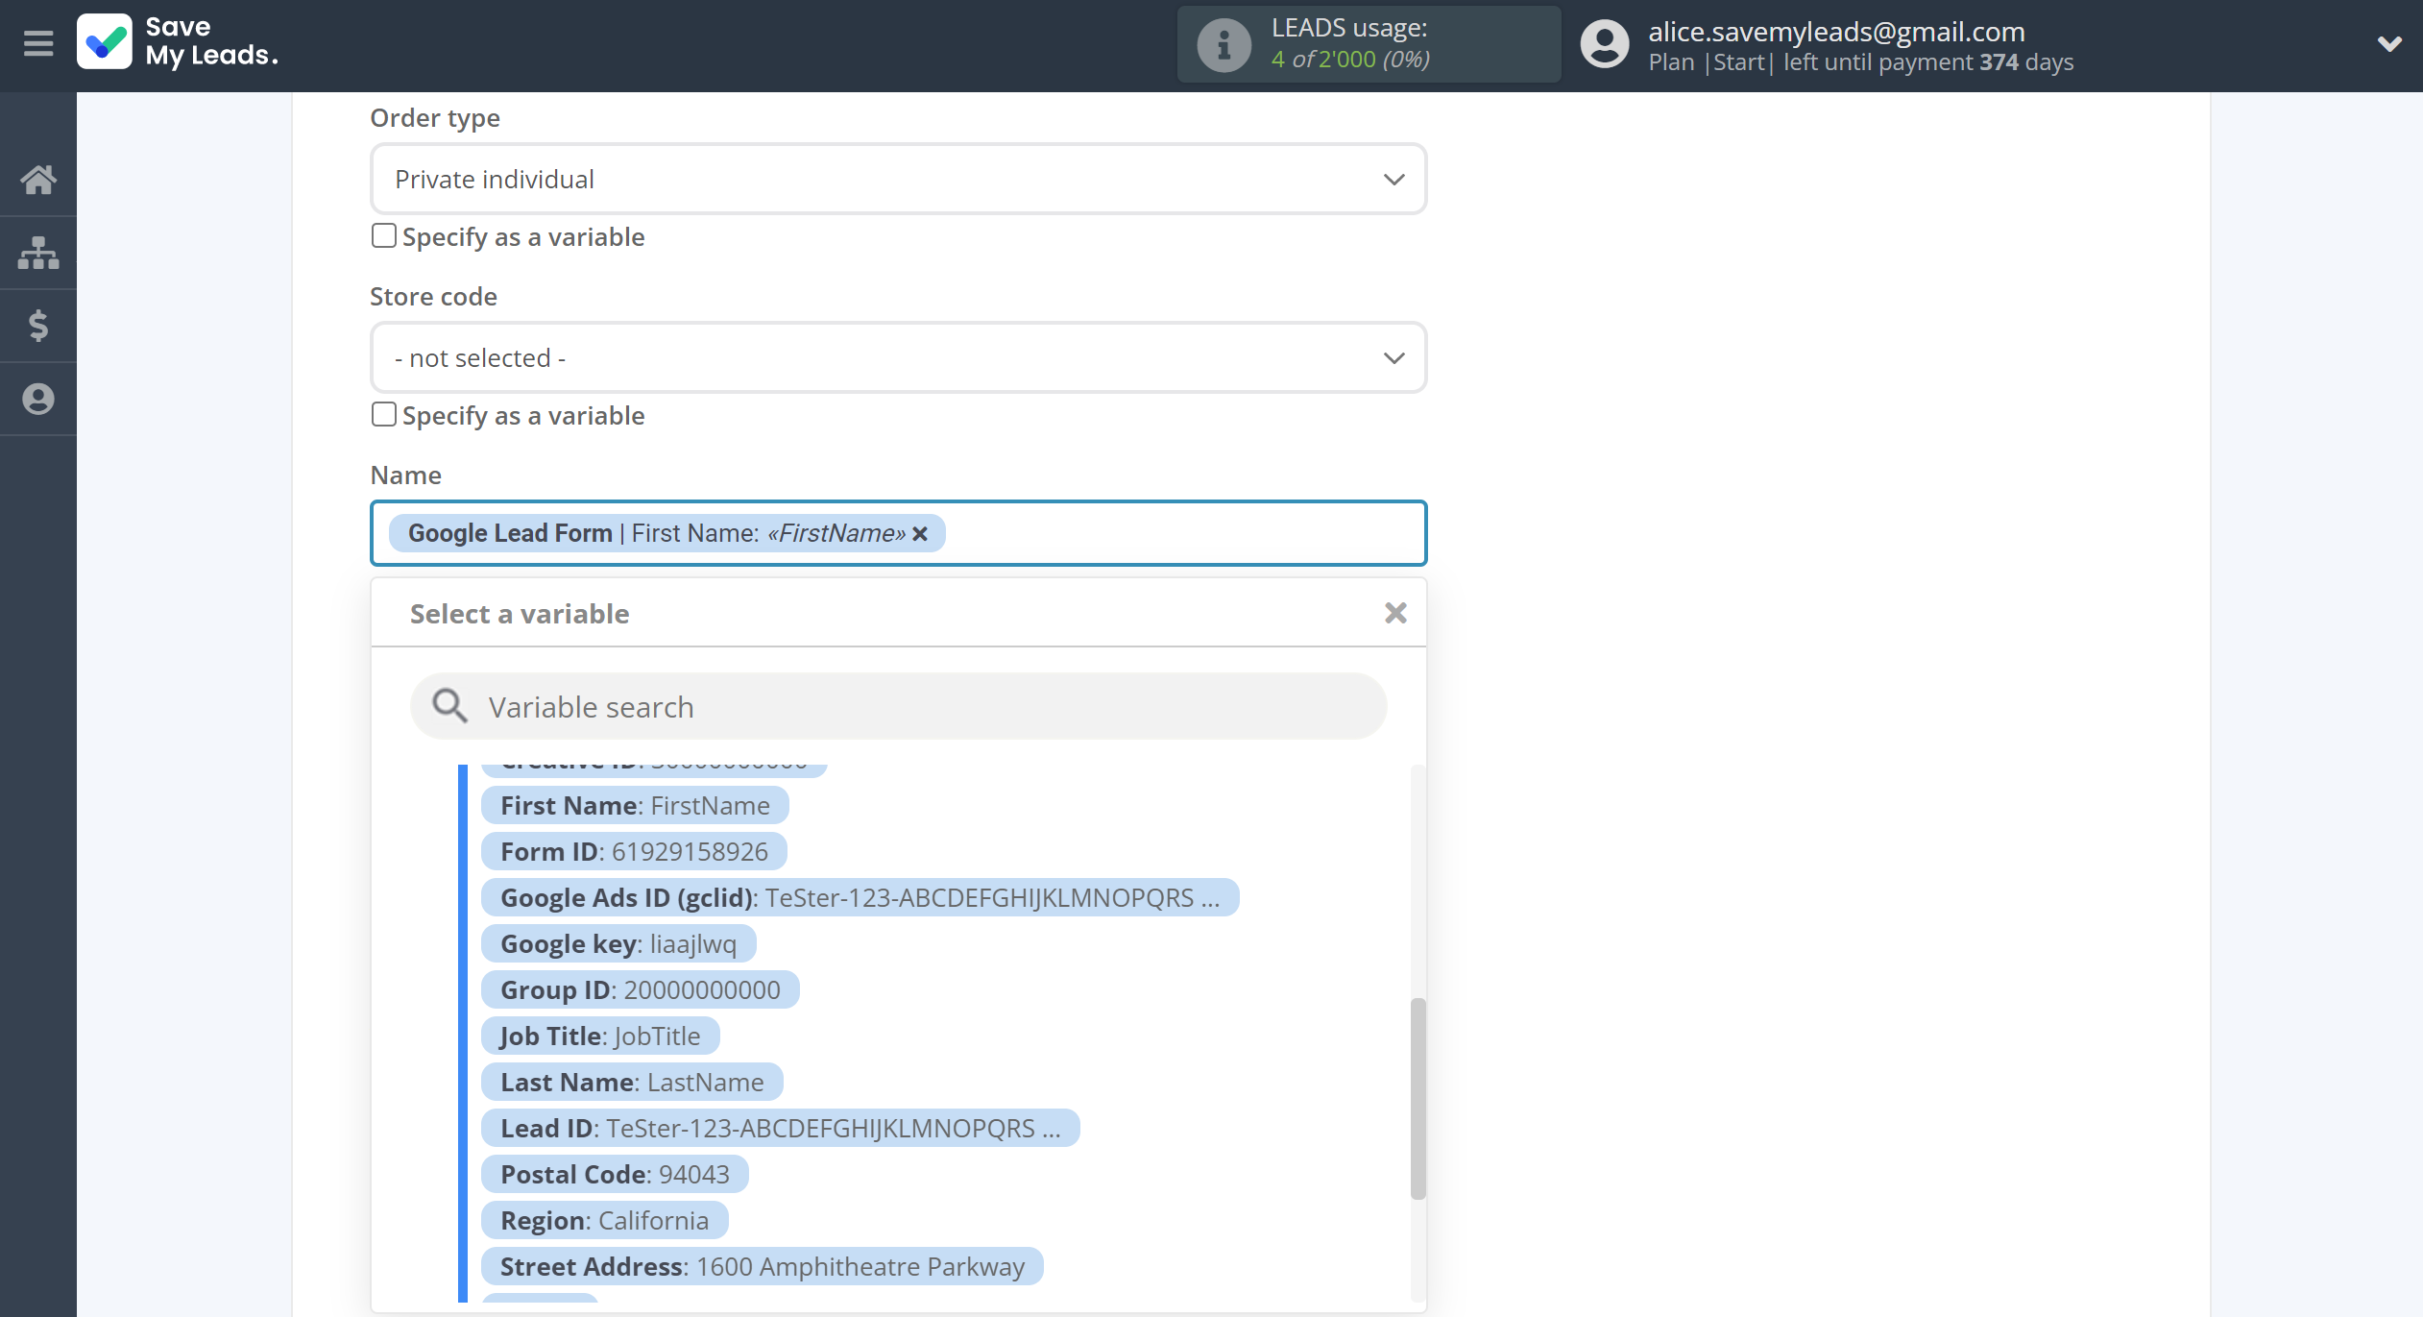The image size is (2423, 1317).
Task: Select the Group ID variable
Action: [x=640, y=989]
